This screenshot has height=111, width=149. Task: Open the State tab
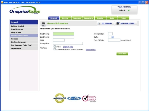point(112,18)
